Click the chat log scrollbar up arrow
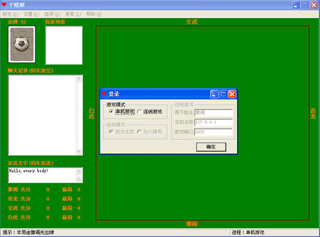The height and width of the screenshot is (237, 320). click(79, 79)
